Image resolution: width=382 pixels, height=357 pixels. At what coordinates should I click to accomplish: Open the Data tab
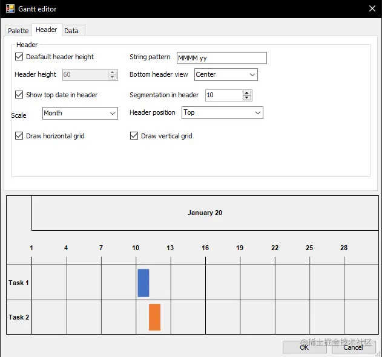[71, 31]
